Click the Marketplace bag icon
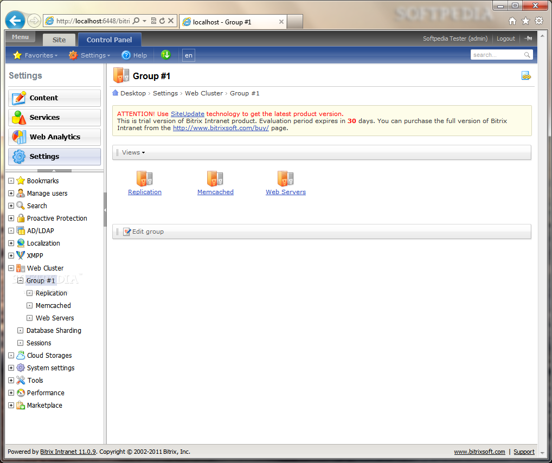The image size is (552, 463). [21, 405]
